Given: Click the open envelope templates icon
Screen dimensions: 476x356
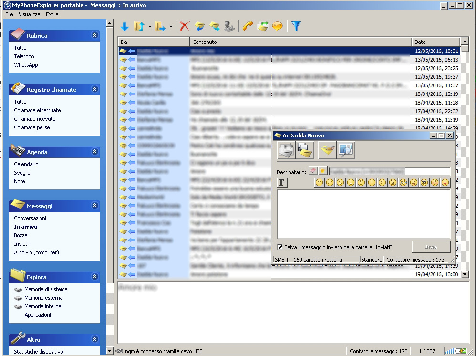Looking at the screenshot, I should [x=327, y=150].
